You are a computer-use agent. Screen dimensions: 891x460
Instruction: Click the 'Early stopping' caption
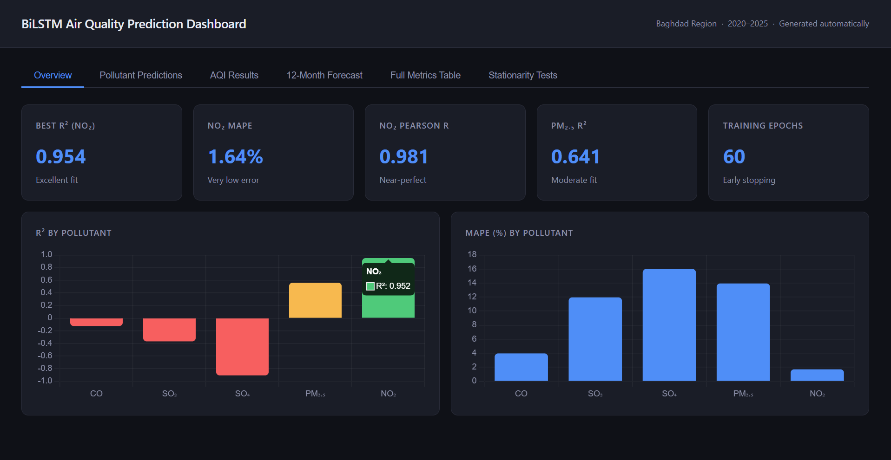coord(749,180)
